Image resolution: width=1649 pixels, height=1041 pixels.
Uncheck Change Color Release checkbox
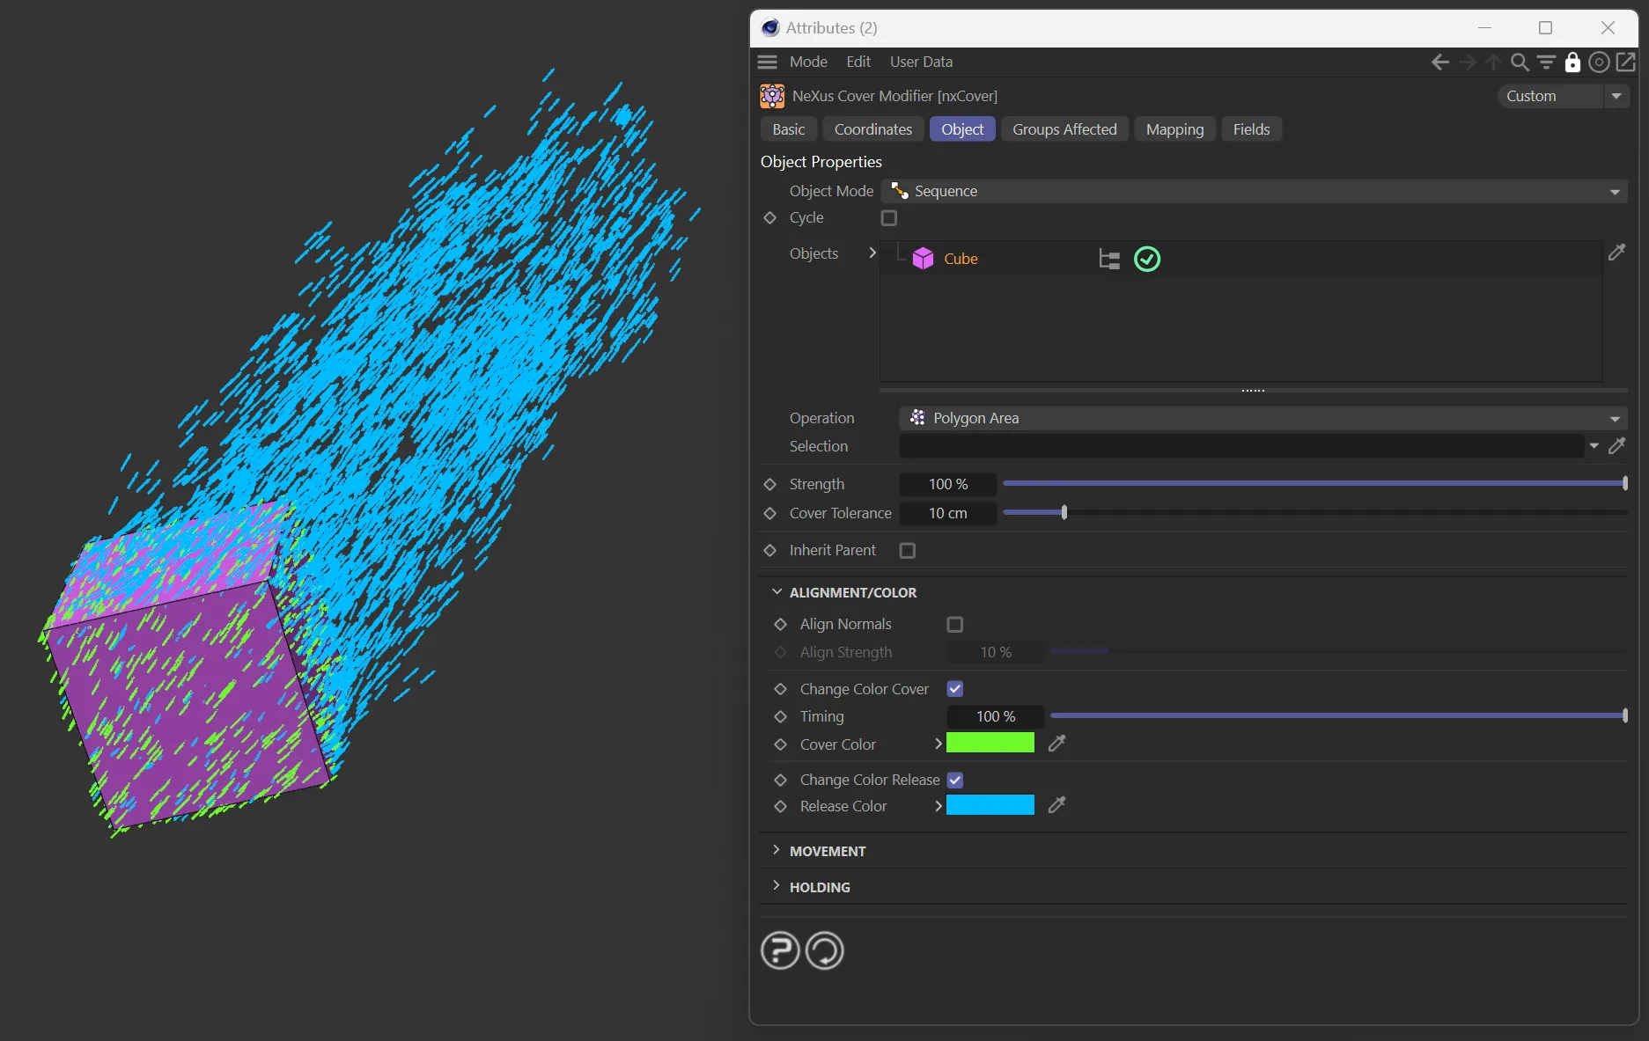click(x=955, y=780)
